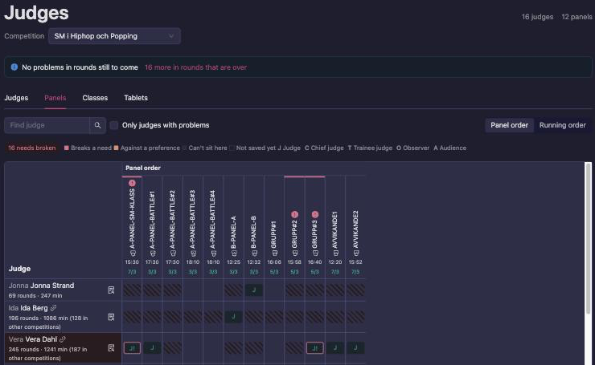
Task: Click the blue info icon in the problems banner
Action: coord(14,67)
